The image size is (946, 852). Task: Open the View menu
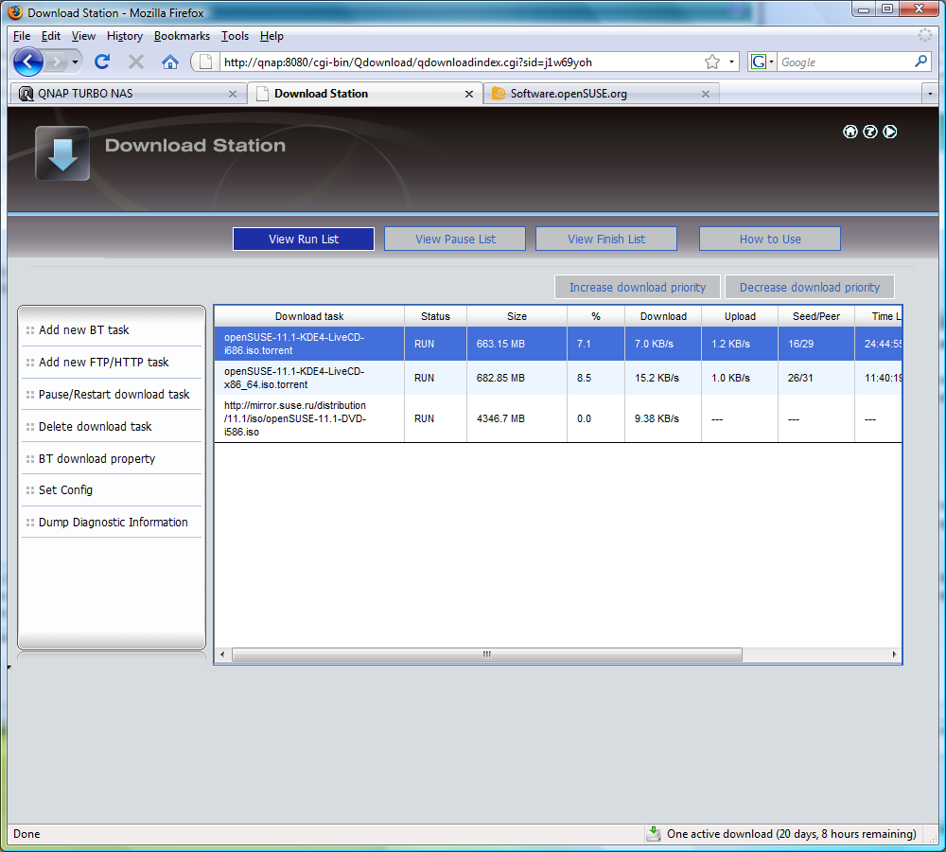pos(83,36)
